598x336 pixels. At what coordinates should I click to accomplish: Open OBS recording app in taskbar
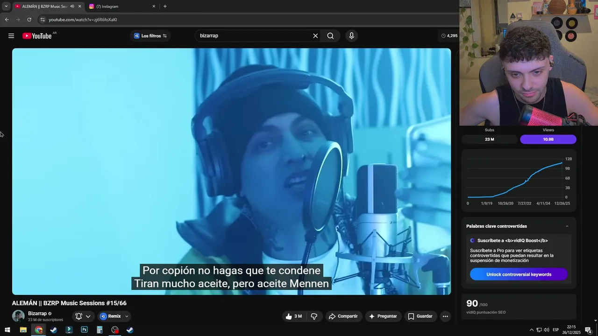point(115,330)
